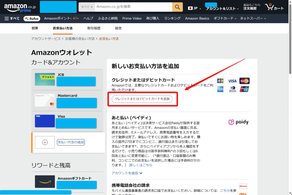Expand the アカウント&リスト menu
This screenshot has height=195, width=292.
(x=222, y=9)
